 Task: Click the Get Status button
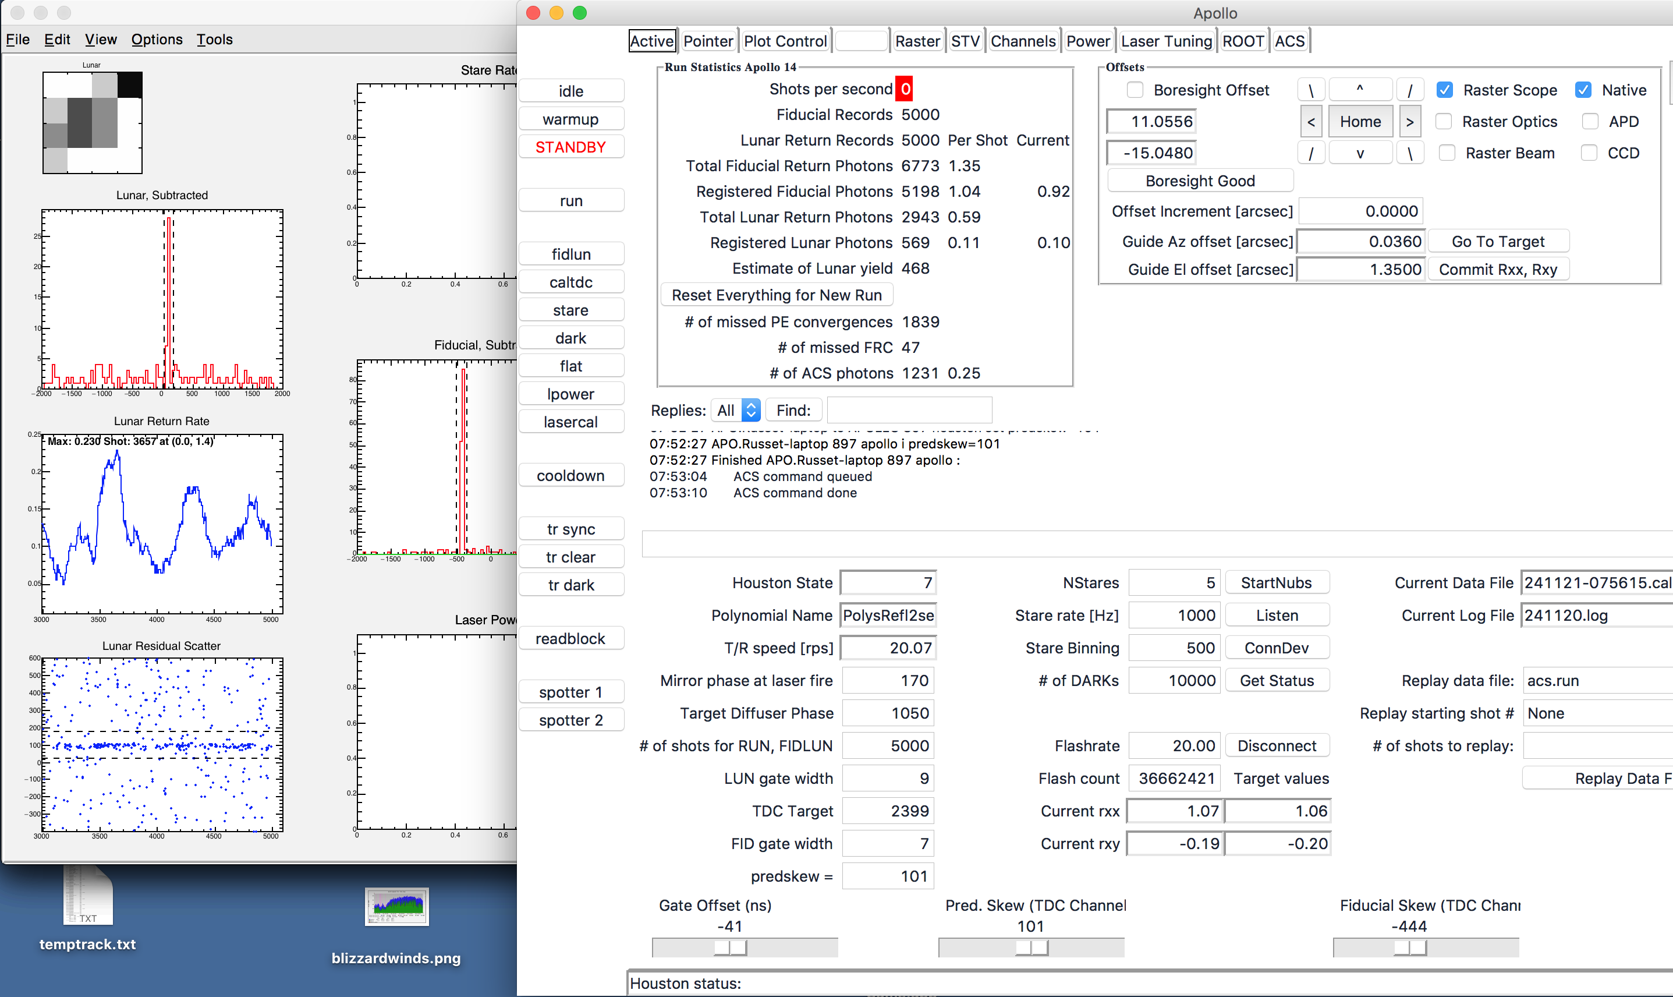[1276, 681]
